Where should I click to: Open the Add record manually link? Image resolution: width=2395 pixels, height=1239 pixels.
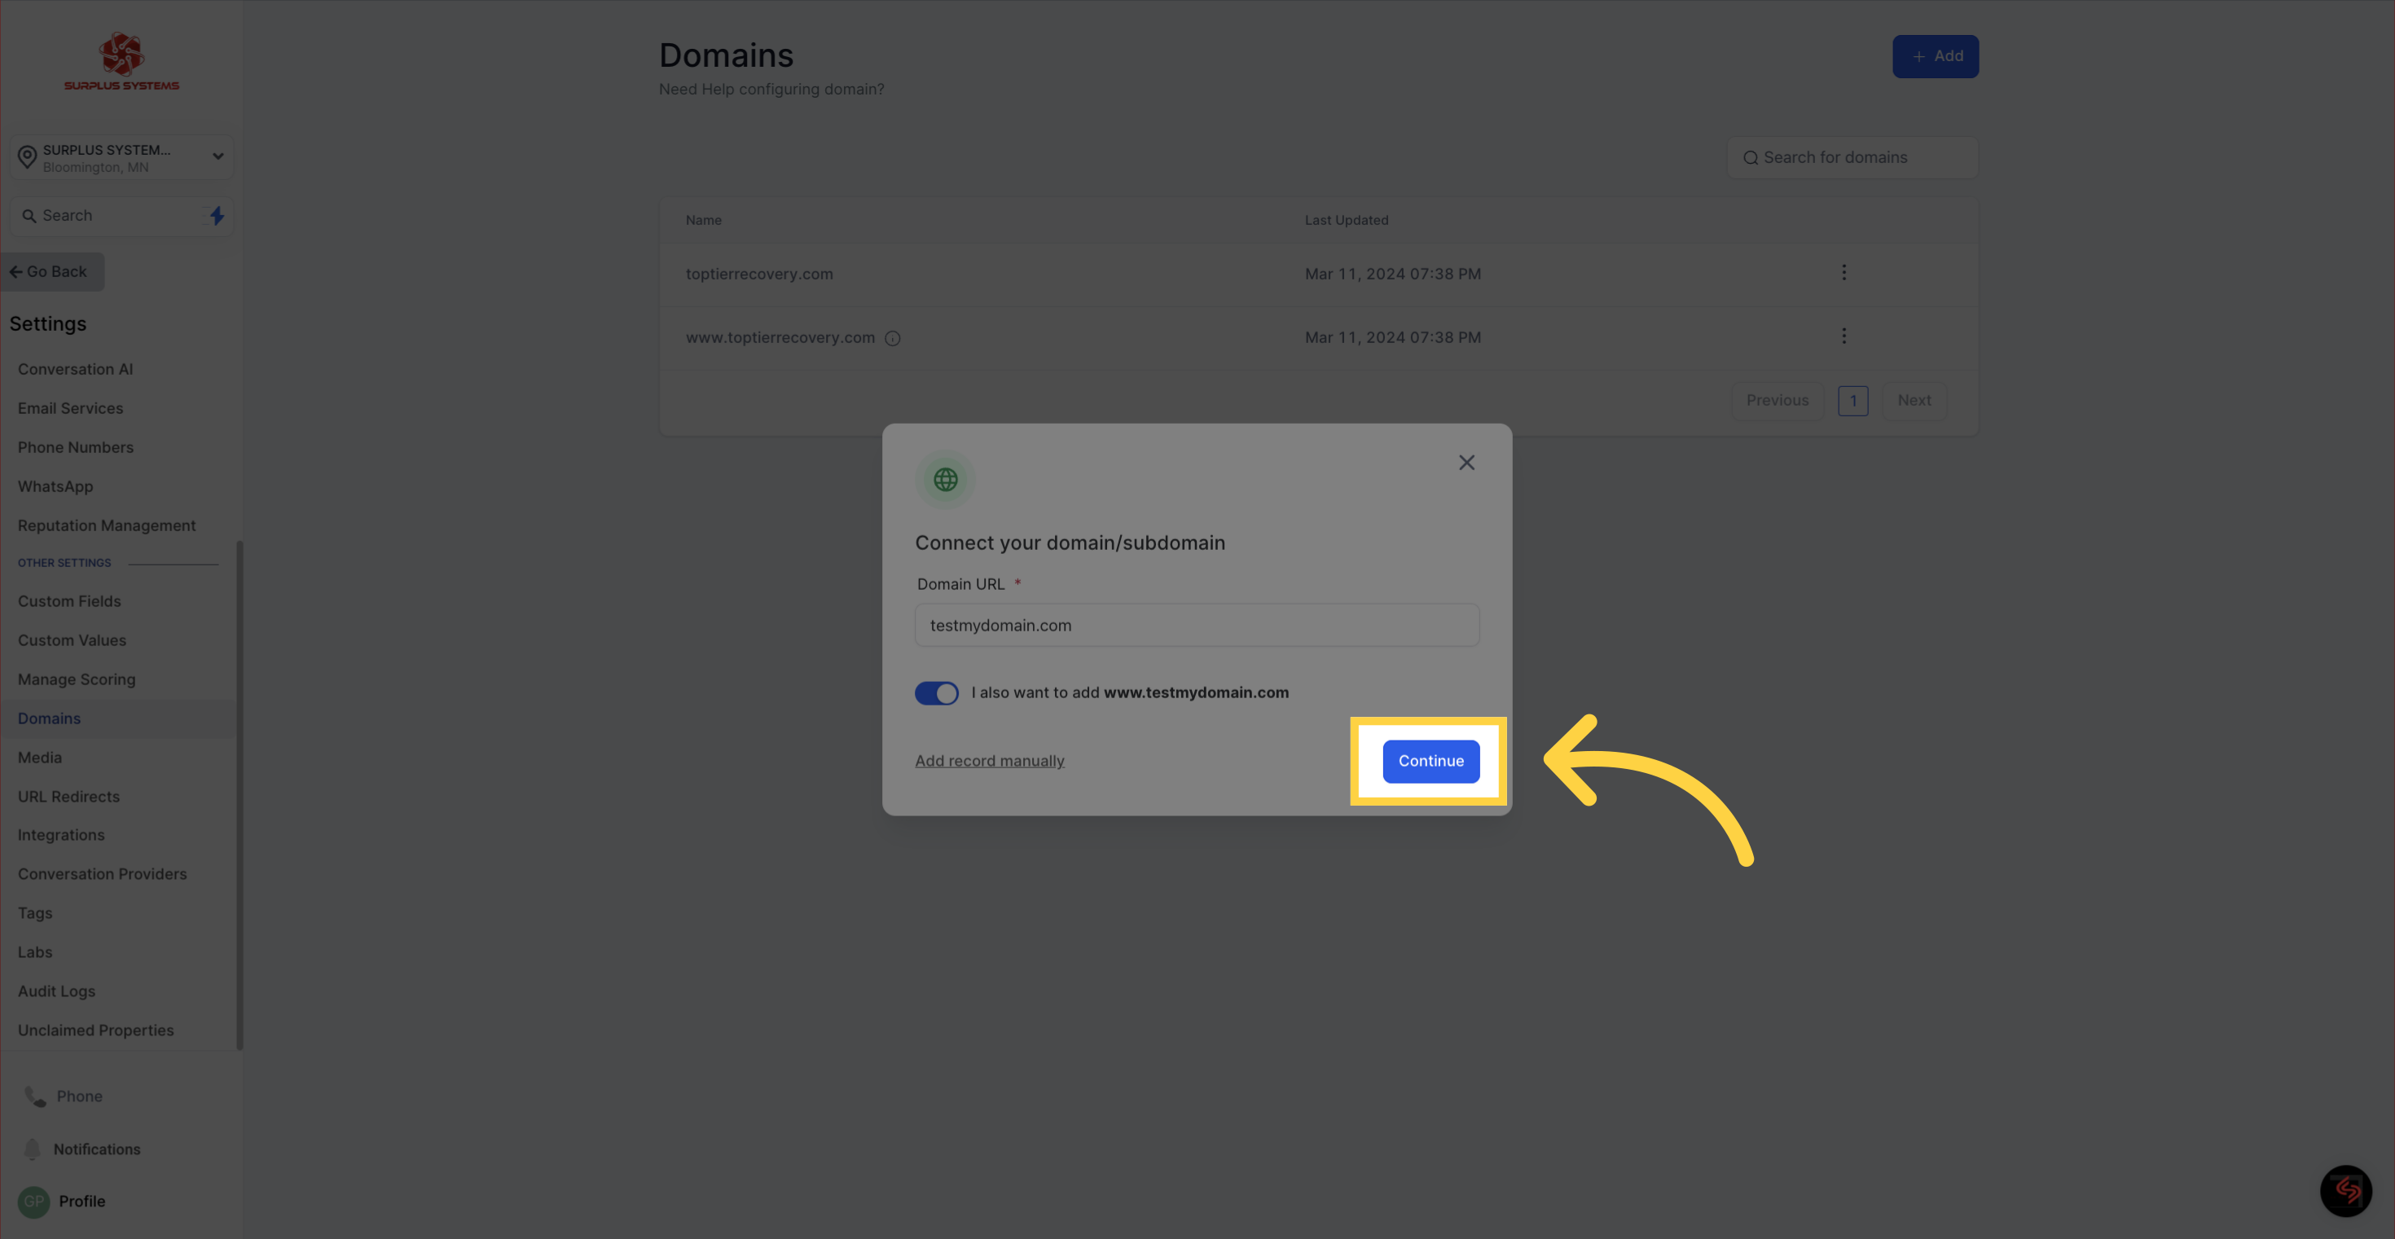989,760
